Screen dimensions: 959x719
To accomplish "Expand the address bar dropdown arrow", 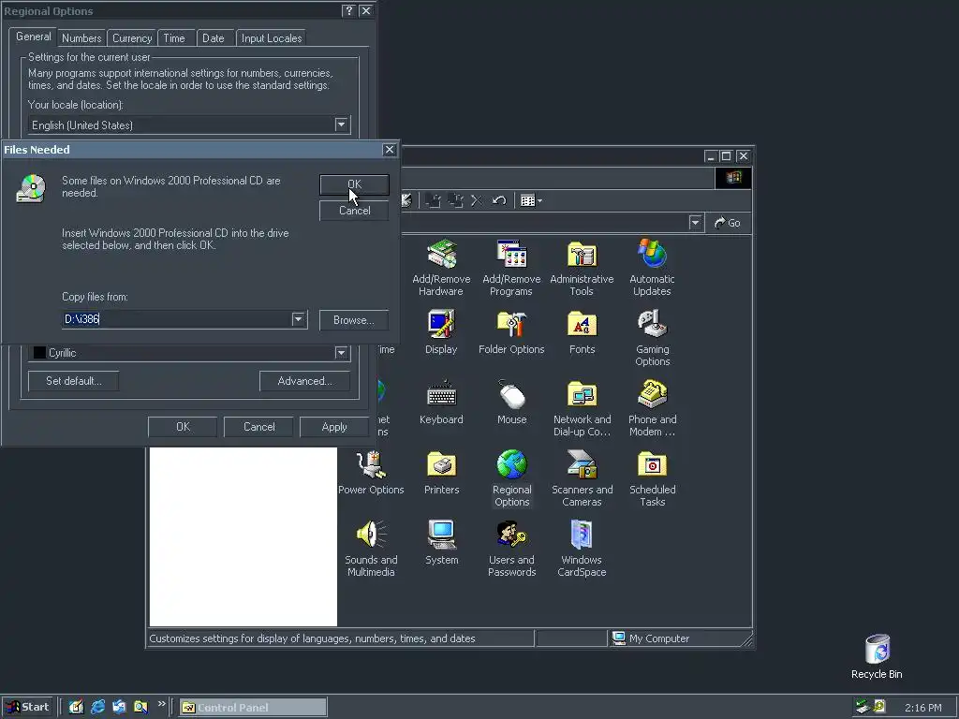I will click(695, 223).
